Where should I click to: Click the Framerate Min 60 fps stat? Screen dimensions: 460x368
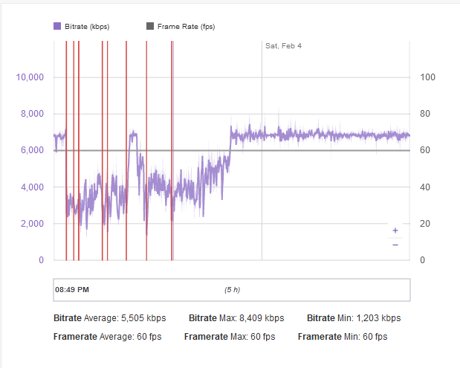[343, 337]
